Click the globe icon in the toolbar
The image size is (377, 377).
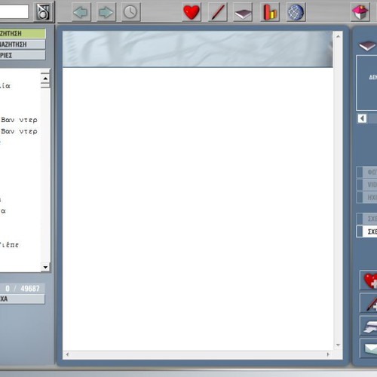click(x=296, y=12)
